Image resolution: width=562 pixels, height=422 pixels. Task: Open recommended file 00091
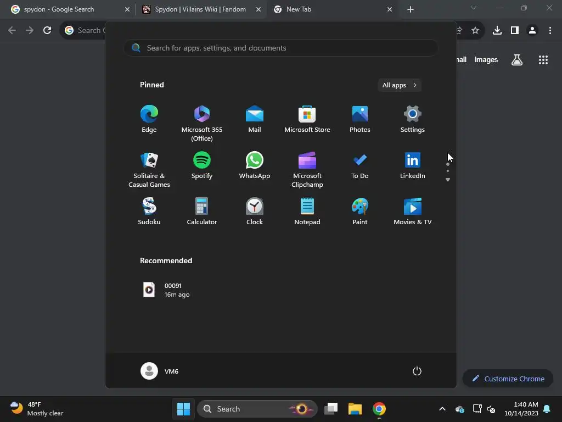click(x=167, y=290)
